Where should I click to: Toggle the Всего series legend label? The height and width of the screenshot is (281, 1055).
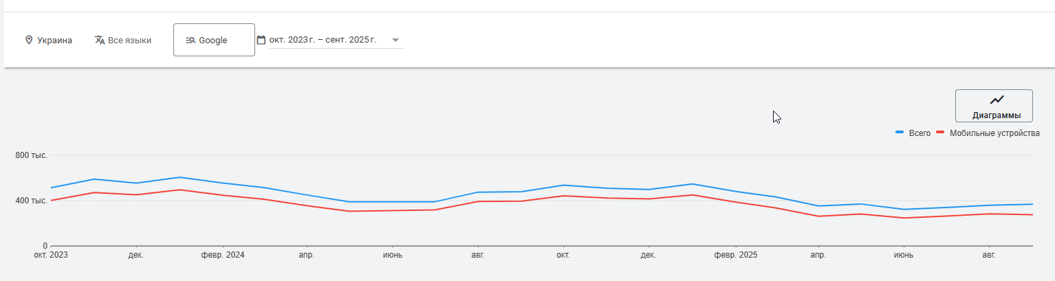click(x=920, y=133)
